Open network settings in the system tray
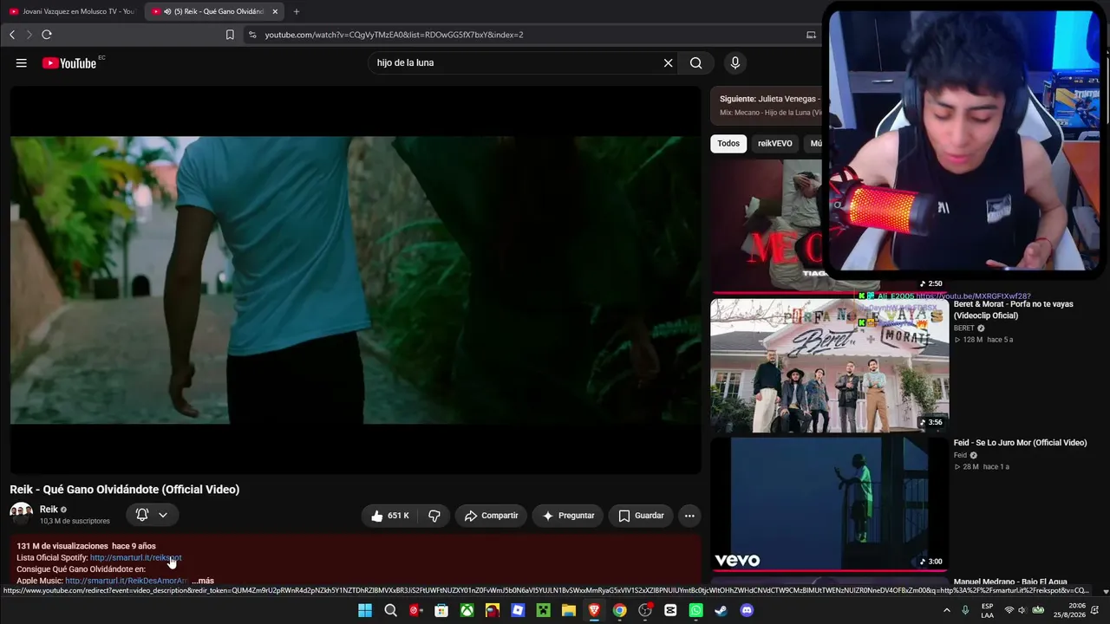This screenshot has height=624, width=1110. pyautogui.click(x=1009, y=611)
